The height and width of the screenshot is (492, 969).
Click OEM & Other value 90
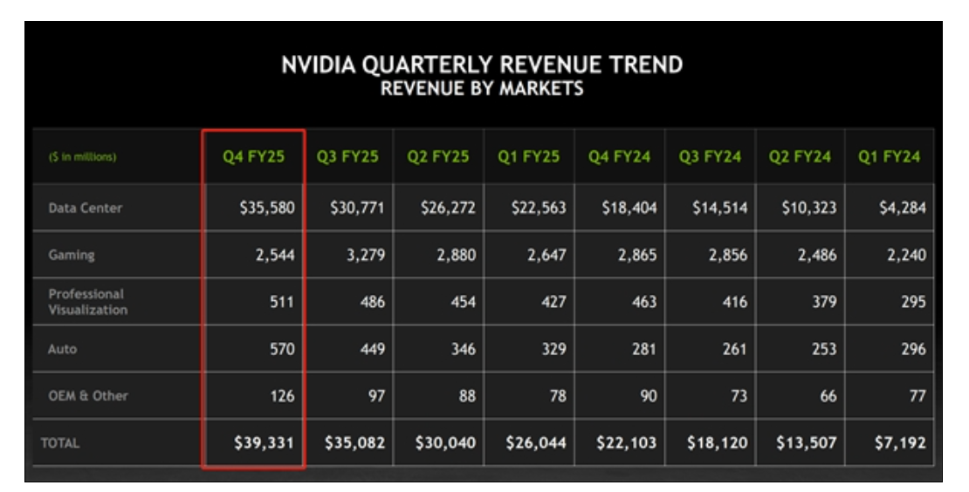[649, 396]
